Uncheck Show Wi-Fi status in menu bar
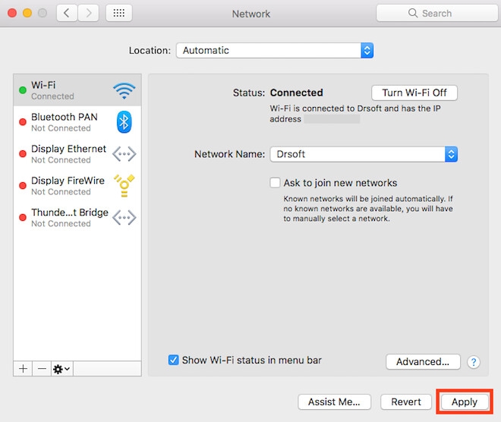Viewport: 501px width, 422px height. pyautogui.click(x=174, y=360)
